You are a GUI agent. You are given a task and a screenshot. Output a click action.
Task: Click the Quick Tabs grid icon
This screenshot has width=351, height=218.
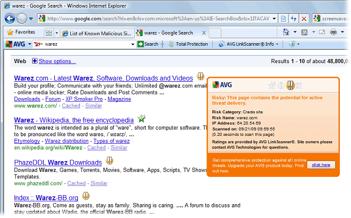(x=49, y=33)
